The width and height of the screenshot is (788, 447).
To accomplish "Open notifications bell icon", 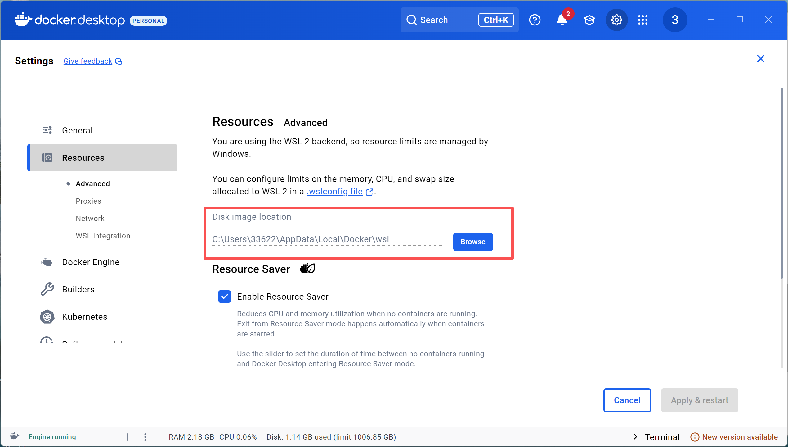I will [562, 20].
